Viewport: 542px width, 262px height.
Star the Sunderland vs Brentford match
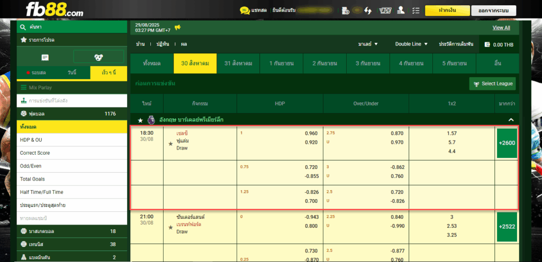[170, 228]
